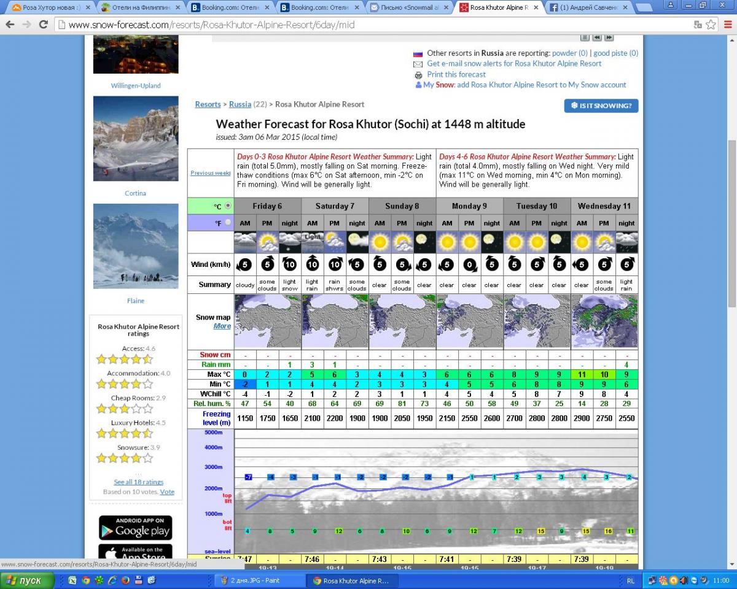Click the Access rating stars
The height and width of the screenshot is (589, 737).
pyautogui.click(x=125, y=360)
